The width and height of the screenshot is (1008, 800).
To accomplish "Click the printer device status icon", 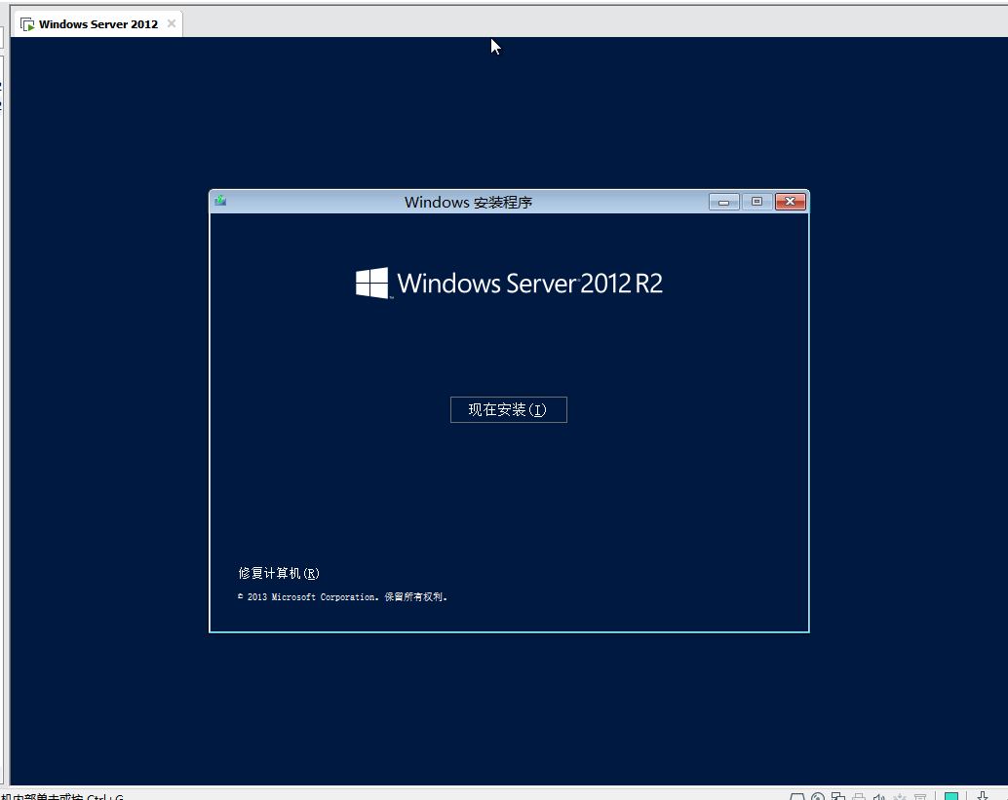I will pos(859,797).
